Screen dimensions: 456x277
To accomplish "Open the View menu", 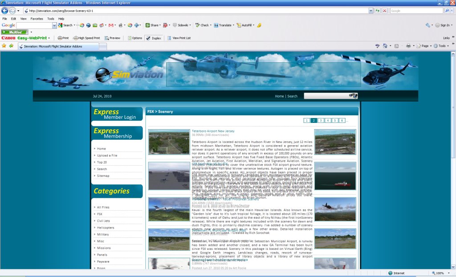I will tap(23, 19).
